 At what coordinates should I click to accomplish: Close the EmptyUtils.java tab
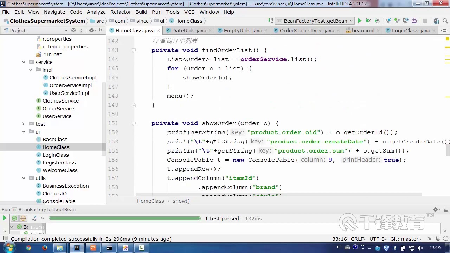[266, 31]
